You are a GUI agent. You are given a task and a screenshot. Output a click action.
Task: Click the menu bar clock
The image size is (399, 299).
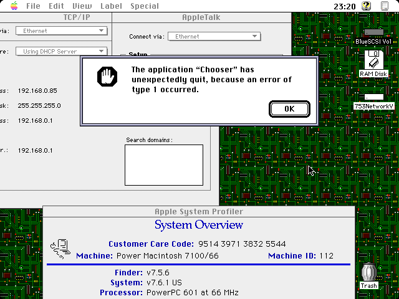(345, 6)
